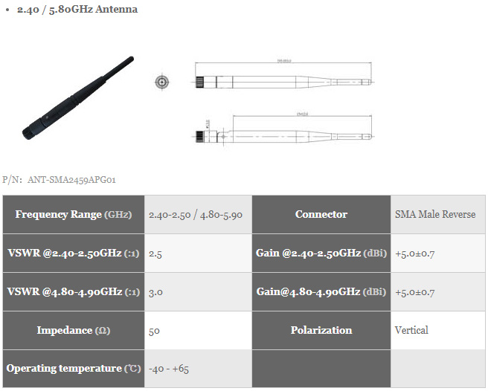Click the Frequency Range (GHz) header cell
Screen dimensions: 491x391
74,215
